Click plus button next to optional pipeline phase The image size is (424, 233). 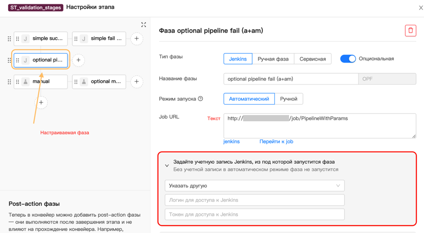point(78,60)
